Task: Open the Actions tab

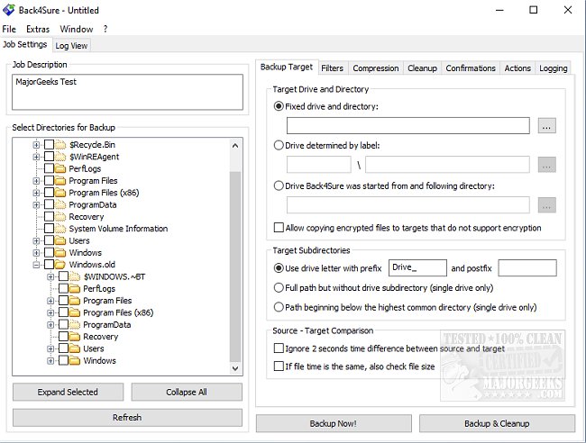Action: (x=517, y=68)
